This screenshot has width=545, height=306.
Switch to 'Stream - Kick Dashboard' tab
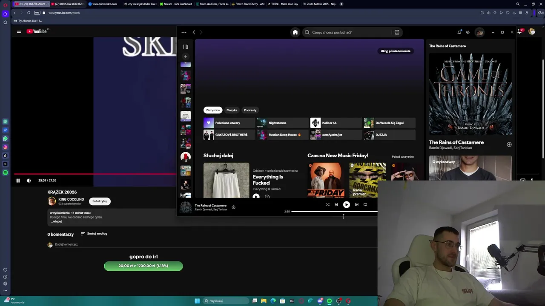tap(176, 4)
